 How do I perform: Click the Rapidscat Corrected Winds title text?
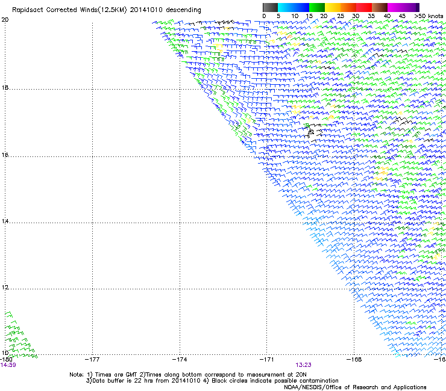point(107,10)
